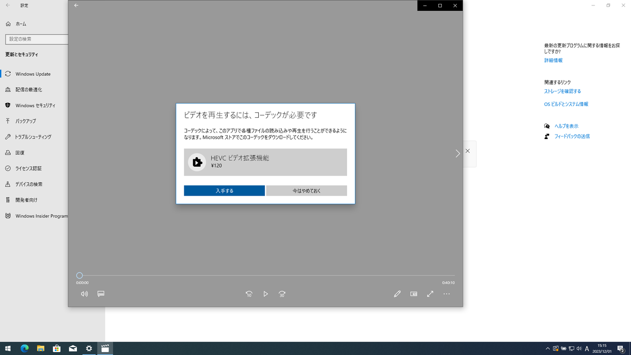
Task: Show hidden tray icons chevron
Action: point(548,349)
